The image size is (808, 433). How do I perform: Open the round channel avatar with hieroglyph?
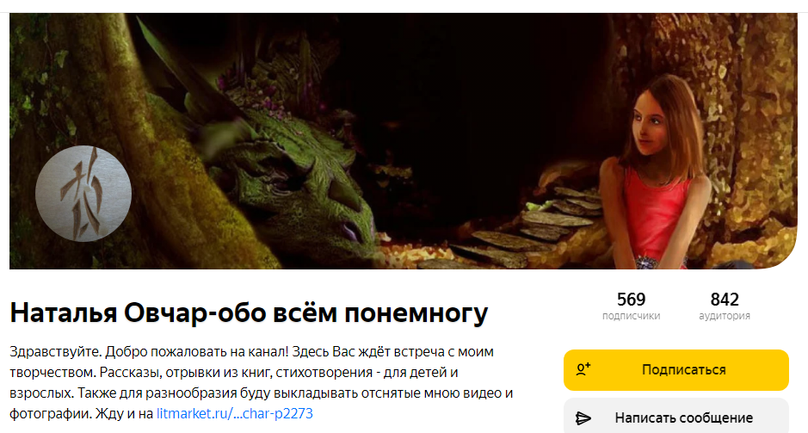[83, 194]
